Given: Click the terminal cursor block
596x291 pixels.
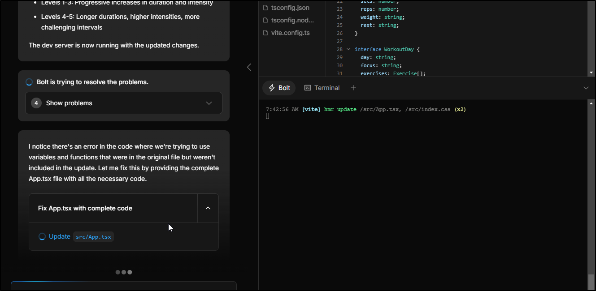Looking at the screenshot, I should (x=268, y=116).
